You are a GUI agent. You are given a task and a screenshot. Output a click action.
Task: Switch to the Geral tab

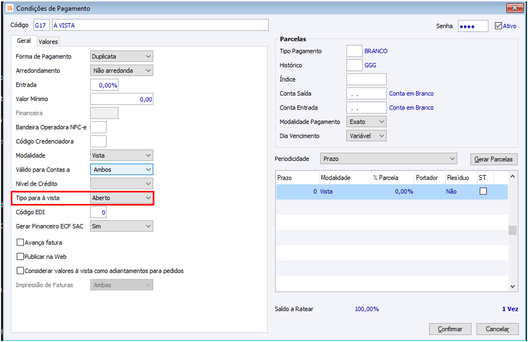(x=23, y=41)
